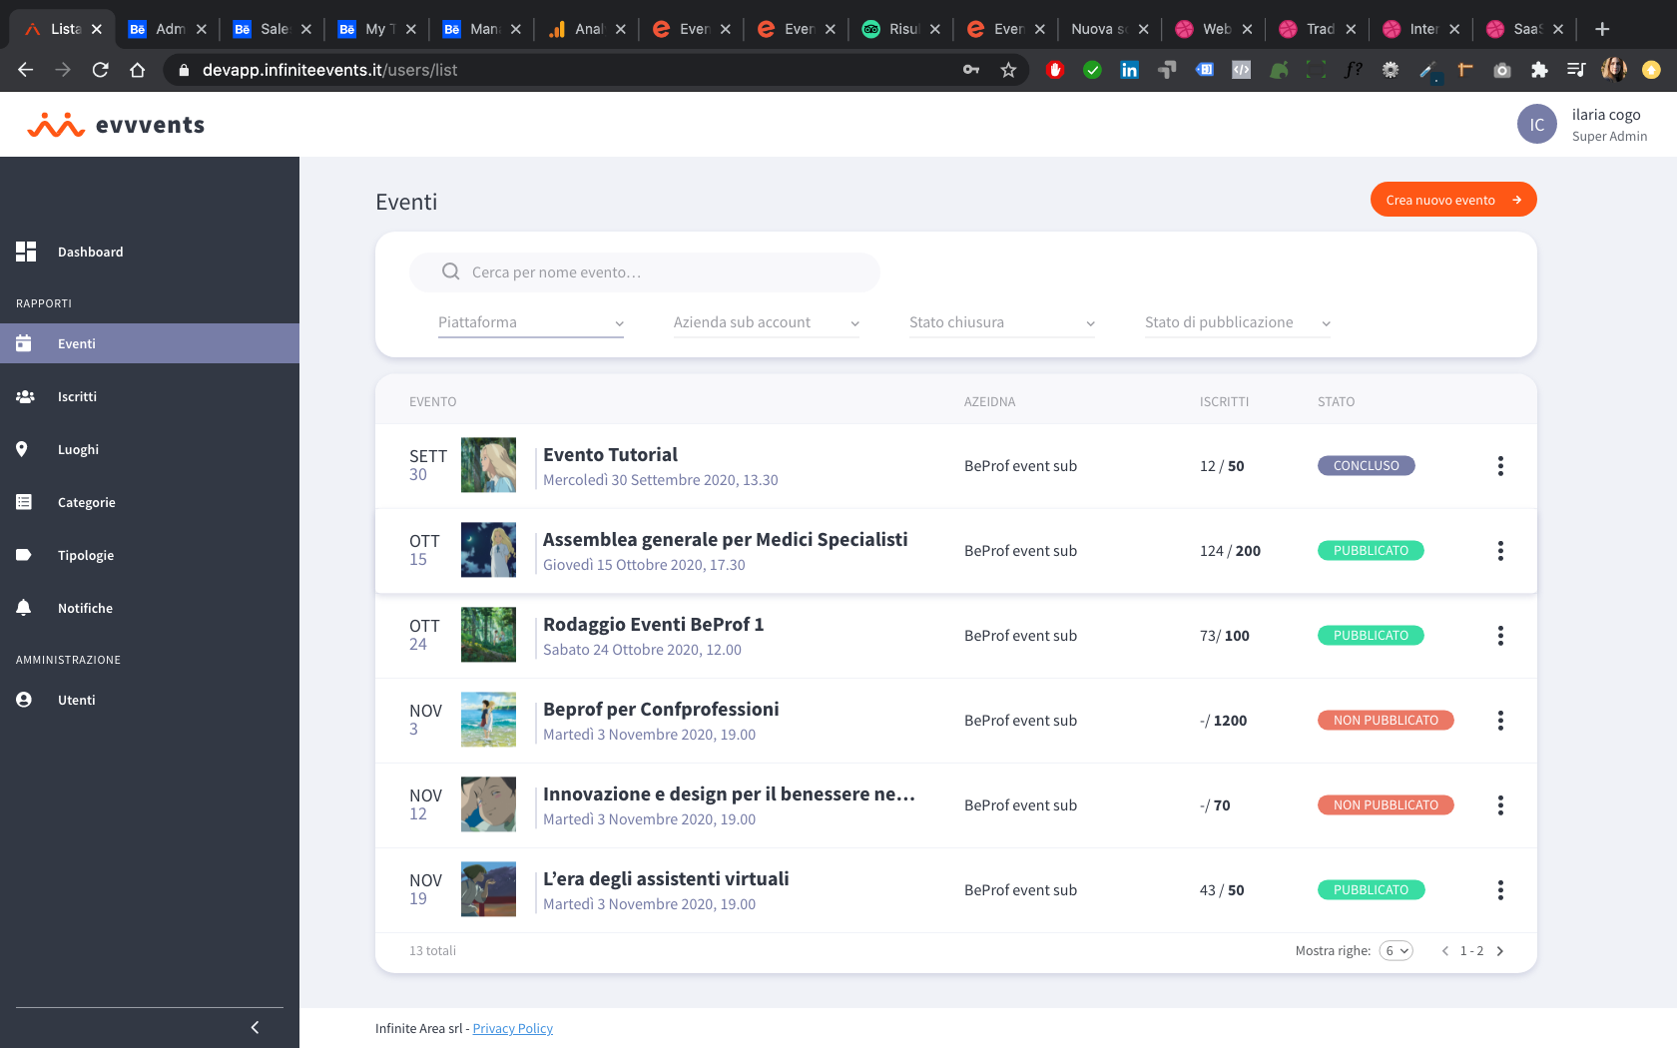Open the Categorie list icon
Viewport: 1677px width, 1048px height.
24,502
